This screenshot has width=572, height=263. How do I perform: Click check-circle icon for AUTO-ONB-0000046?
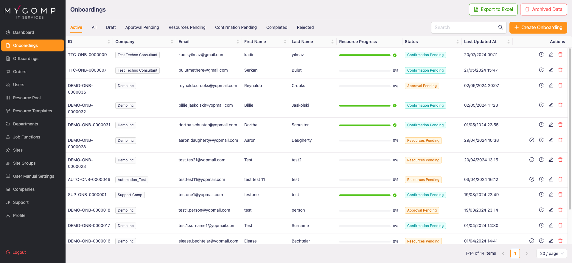coord(531,179)
